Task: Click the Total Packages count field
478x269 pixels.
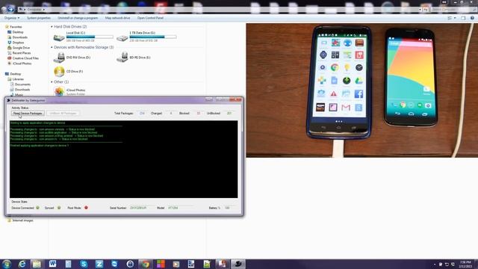Action: 142,113
